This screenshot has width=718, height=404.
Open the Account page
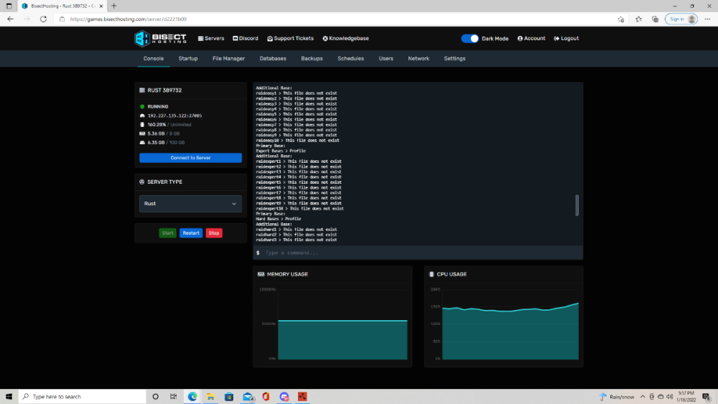(x=531, y=39)
